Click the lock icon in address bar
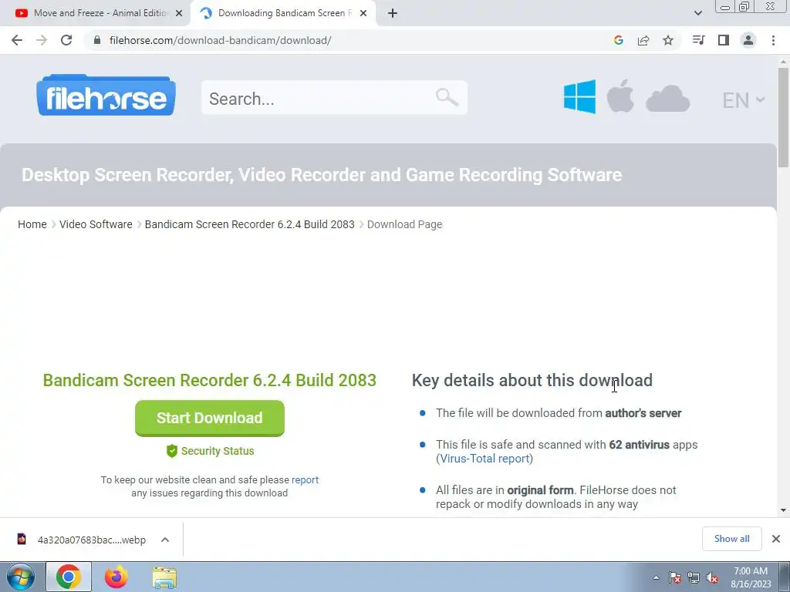790x592 pixels. pyautogui.click(x=97, y=40)
